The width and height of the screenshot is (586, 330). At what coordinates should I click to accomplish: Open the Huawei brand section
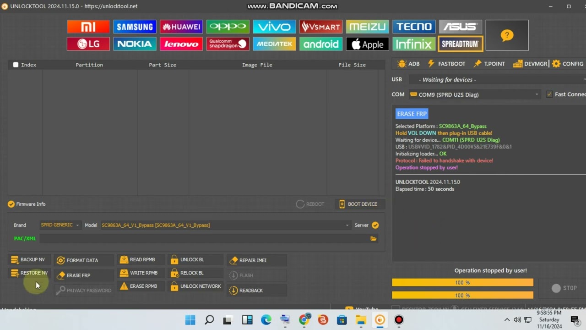tap(181, 27)
